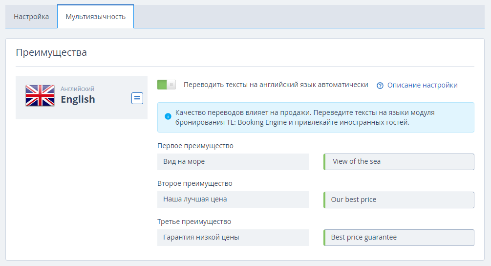Switch to the Настройка tab
The height and width of the screenshot is (266, 491).
(x=31, y=17)
